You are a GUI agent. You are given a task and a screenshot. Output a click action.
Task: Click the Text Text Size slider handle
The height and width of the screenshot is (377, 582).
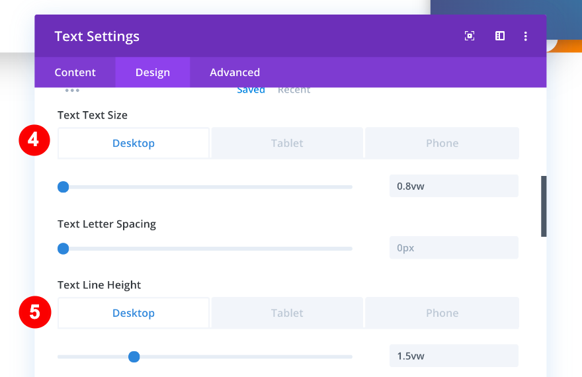63,187
